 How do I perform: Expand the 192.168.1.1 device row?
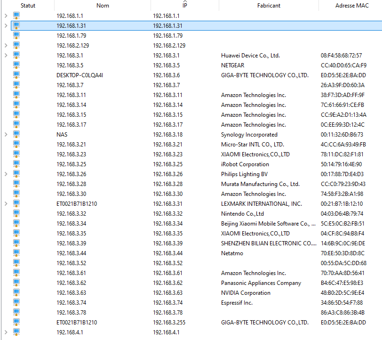pyautogui.click(x=6, y=16)
